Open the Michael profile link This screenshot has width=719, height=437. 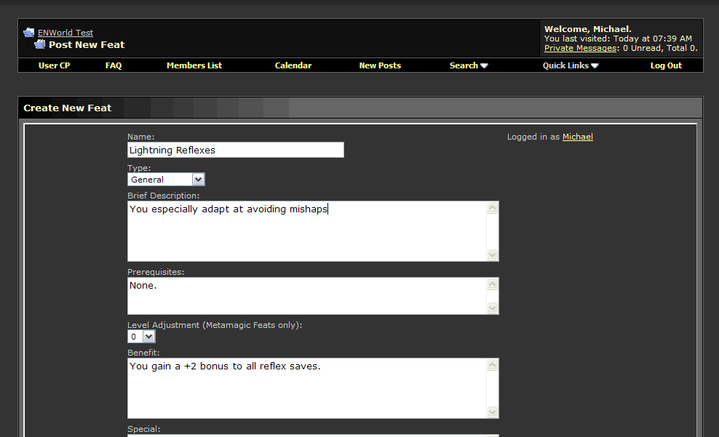click(x=577, y=137)
